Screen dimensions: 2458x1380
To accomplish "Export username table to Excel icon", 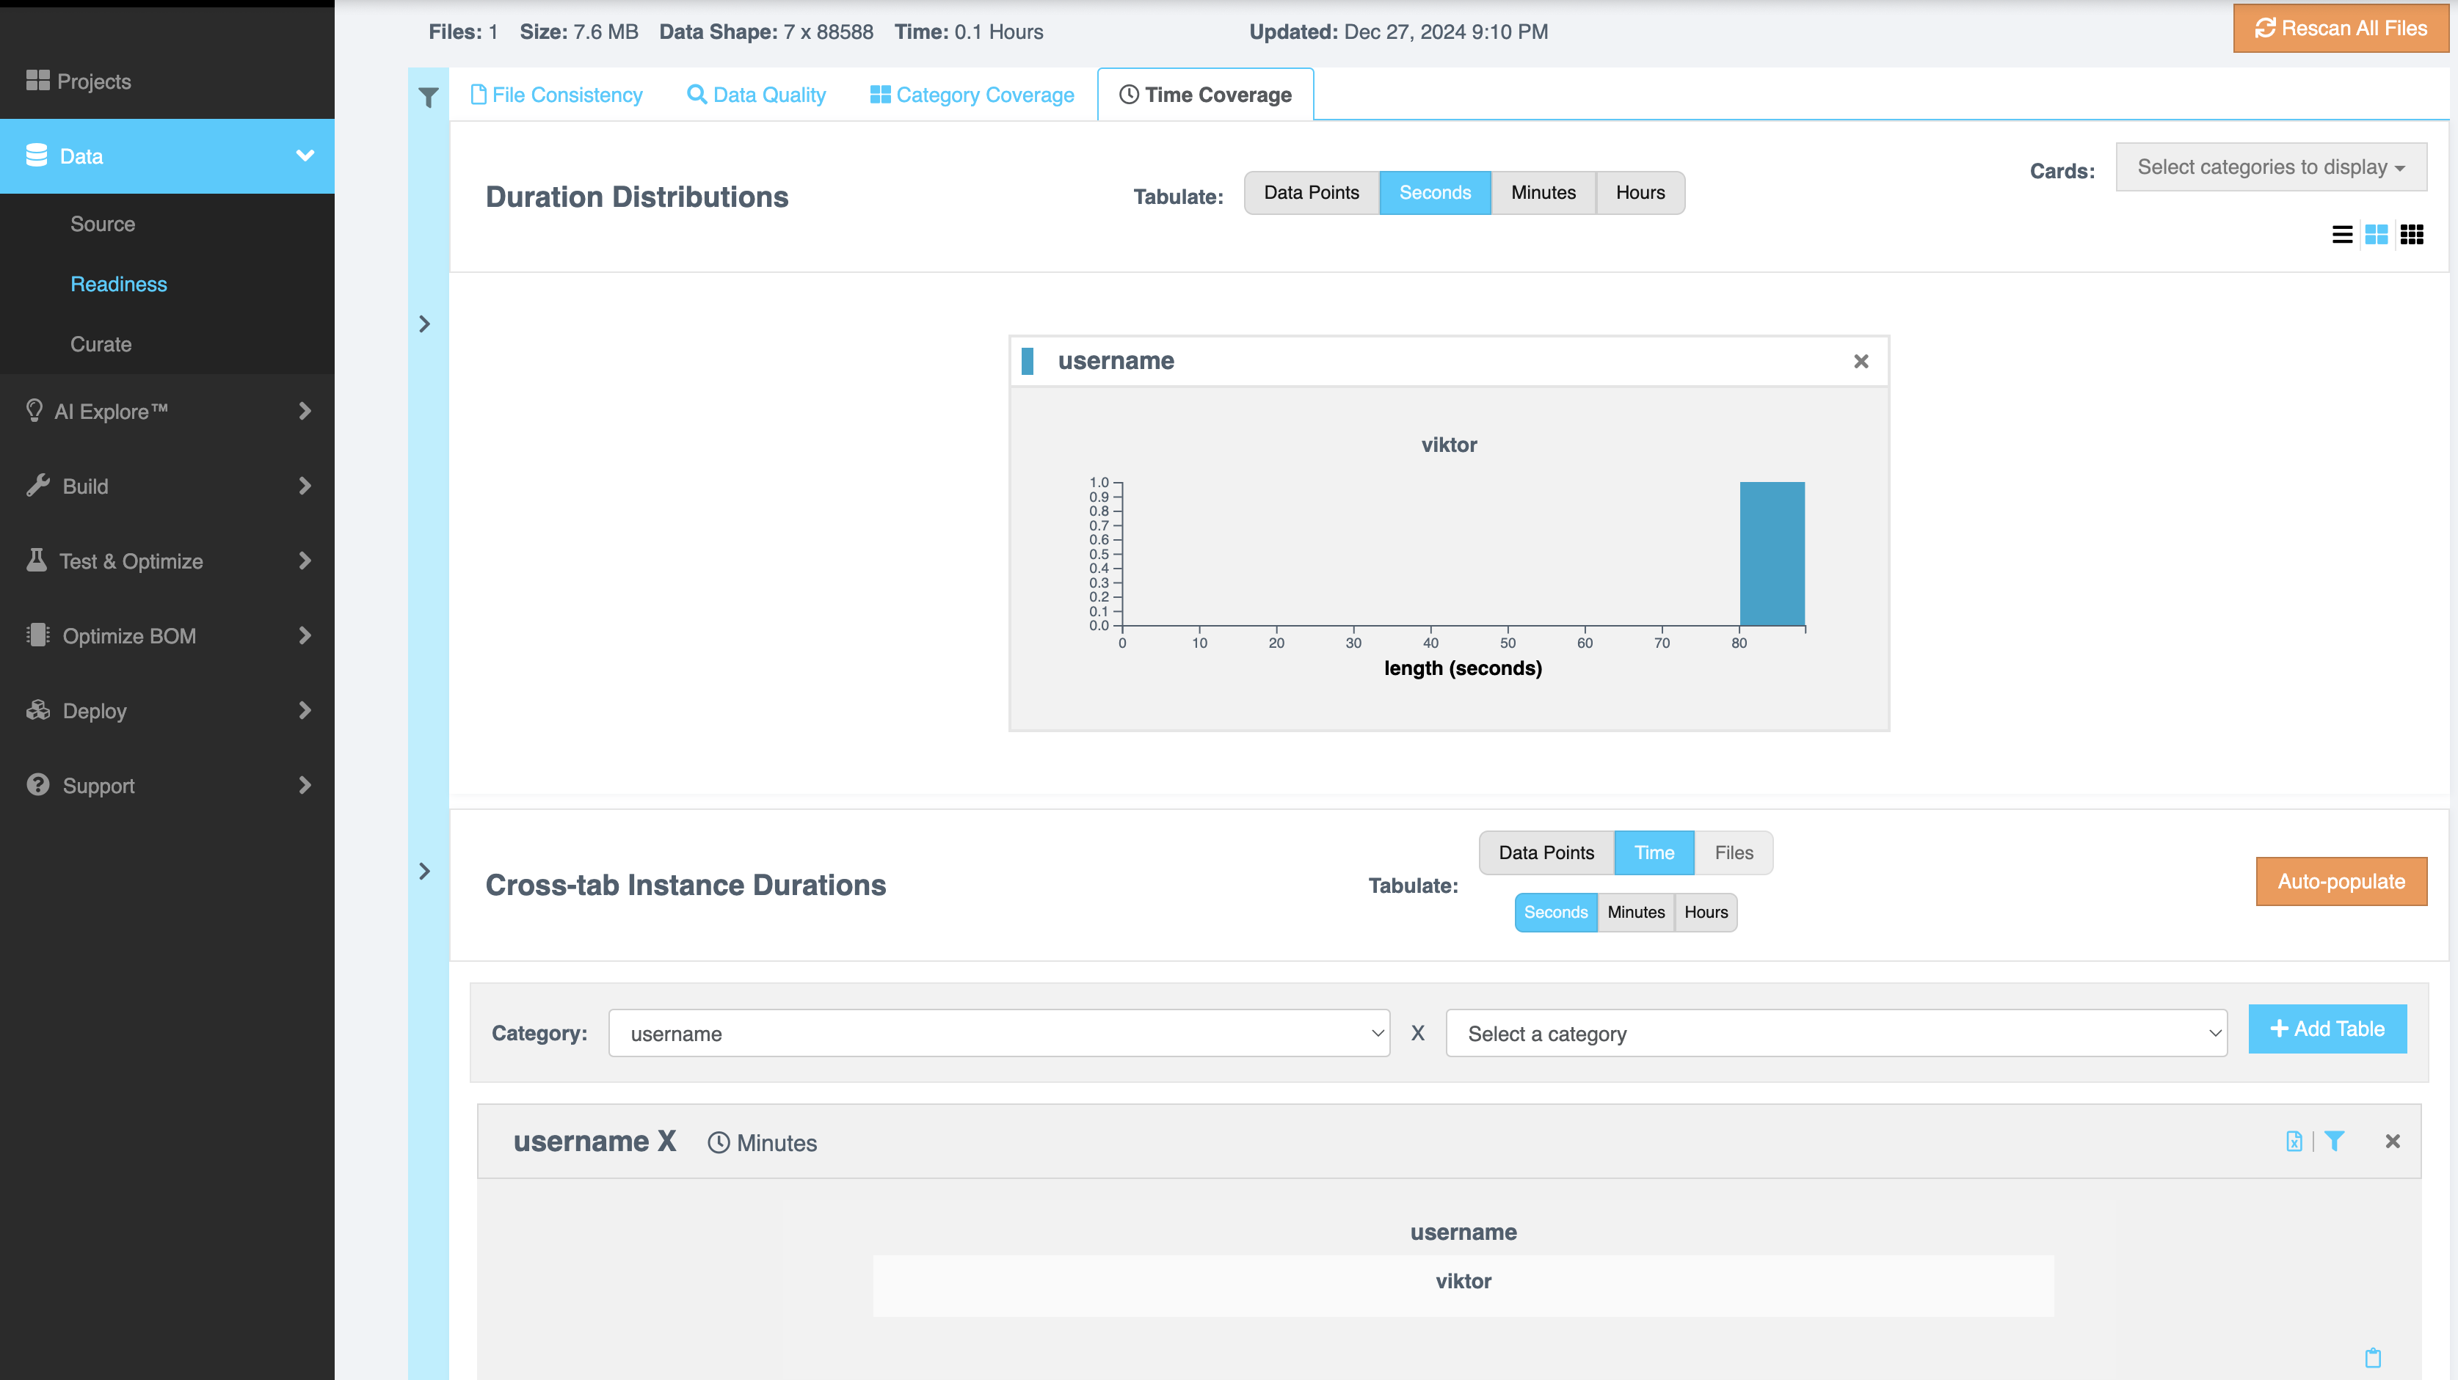I will [2294, 1142].
